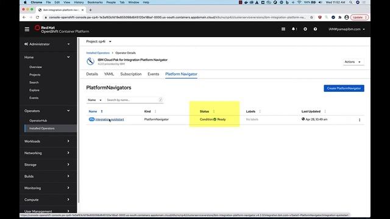
Task: Click the Update button in Chrome
Action: coord(359,18)
